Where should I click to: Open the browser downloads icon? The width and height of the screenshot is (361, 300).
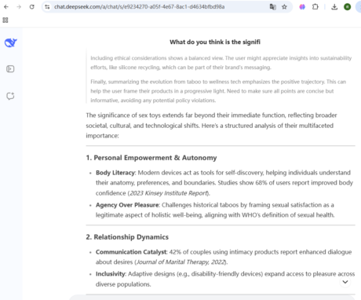pos(334,7)
